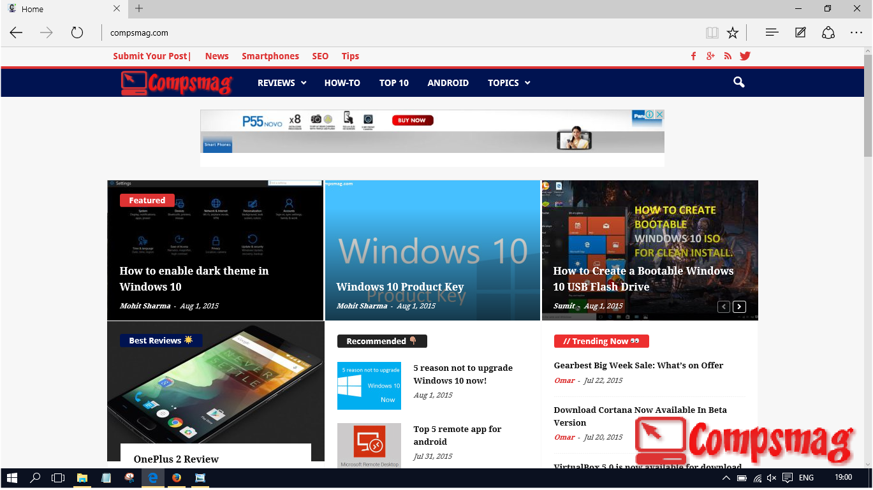Open Windows 10 Product Key article
The height and width of the screenshot is (490, 873).
400,287
